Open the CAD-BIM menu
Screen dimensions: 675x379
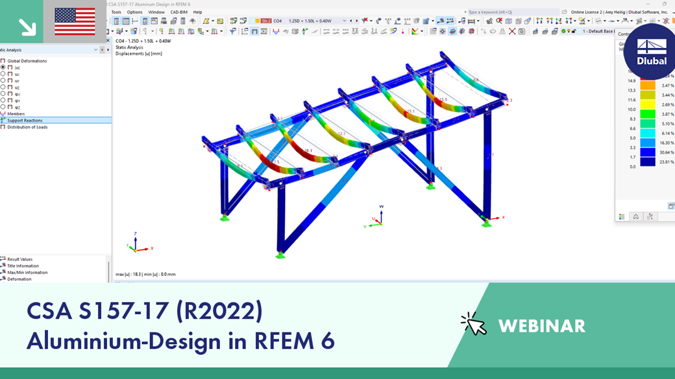178,12
